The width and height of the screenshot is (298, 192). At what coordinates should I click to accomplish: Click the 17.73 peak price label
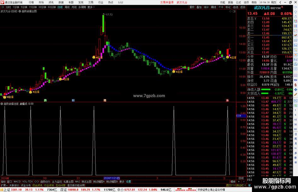109,15
